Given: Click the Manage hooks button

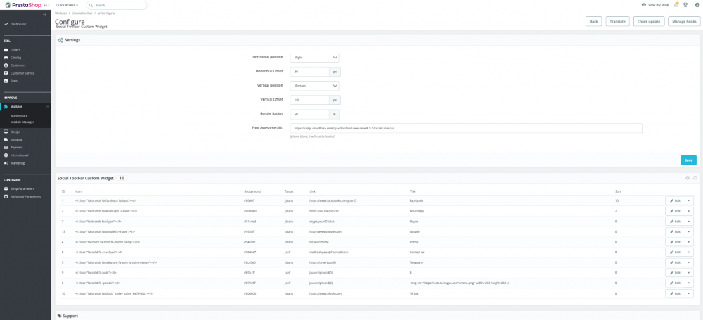Looking at the screenshot, I should tap(684, 22).
